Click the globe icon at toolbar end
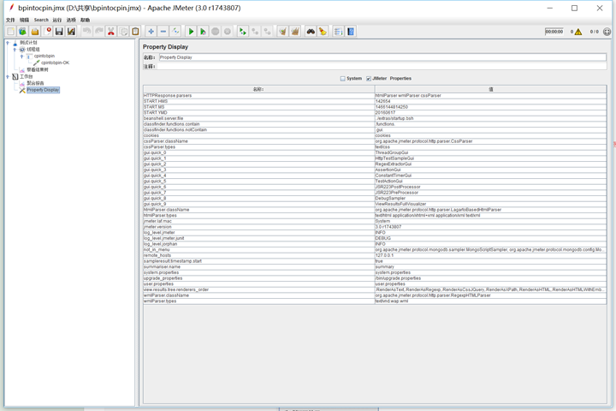Viewport: 616px width, 411px height. point(607,32)
